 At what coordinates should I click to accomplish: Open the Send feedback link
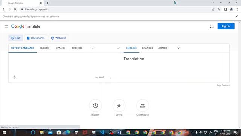(223, 85)
